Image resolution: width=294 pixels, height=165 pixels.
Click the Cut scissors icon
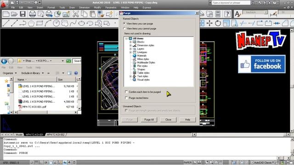click(x=76, y=14)
